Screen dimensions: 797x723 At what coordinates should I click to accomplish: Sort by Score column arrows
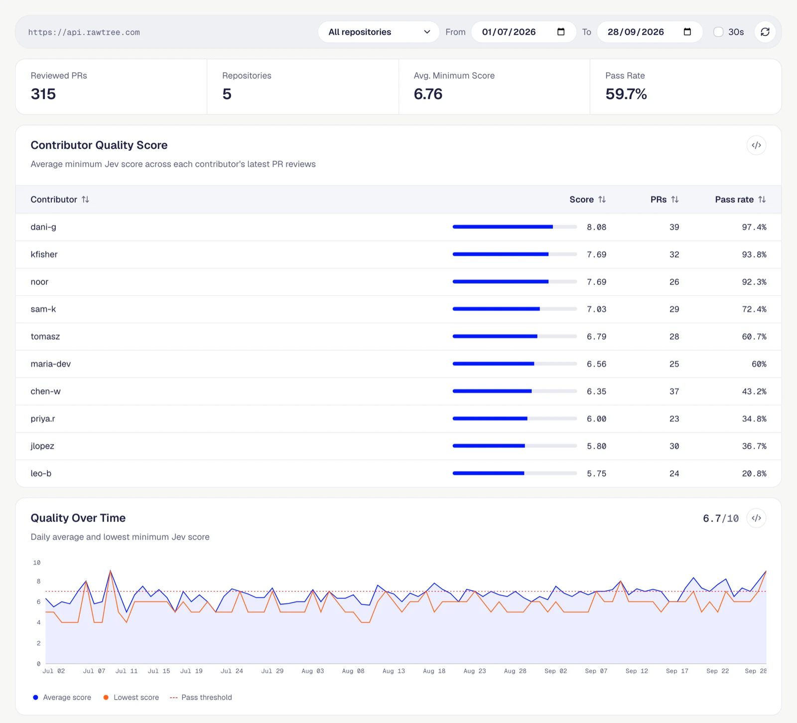[x=602, y=199]
